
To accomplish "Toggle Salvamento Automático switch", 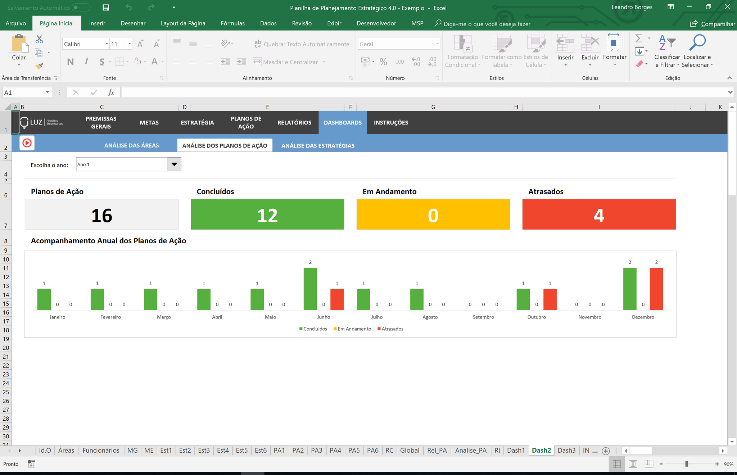I will (81, 8).
